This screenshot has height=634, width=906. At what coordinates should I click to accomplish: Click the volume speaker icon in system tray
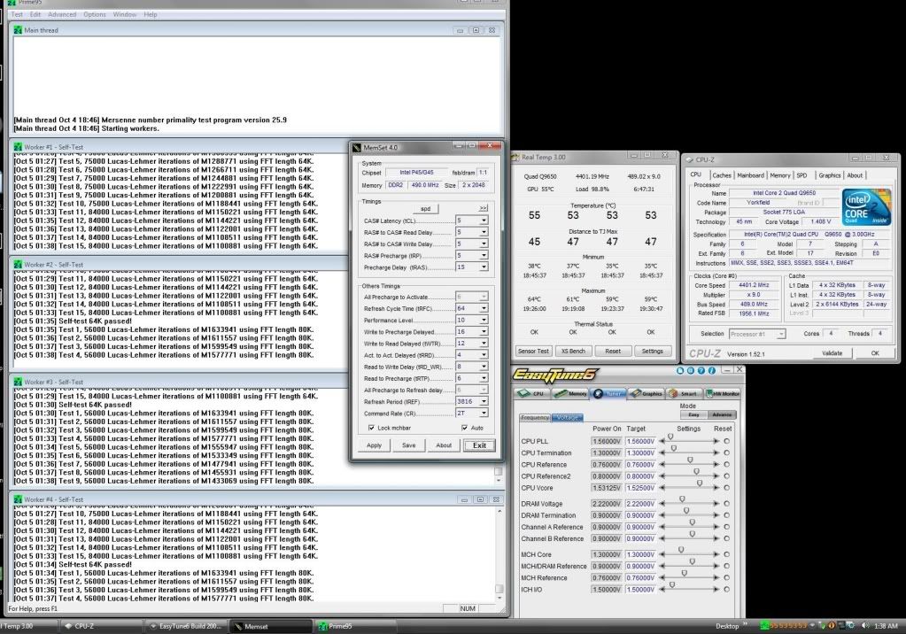click(x=865, y=626)
